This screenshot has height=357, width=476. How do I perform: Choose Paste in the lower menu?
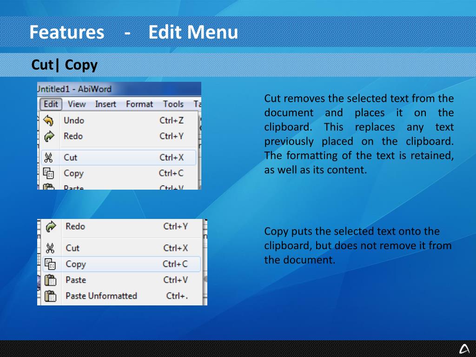pos(121,280)
